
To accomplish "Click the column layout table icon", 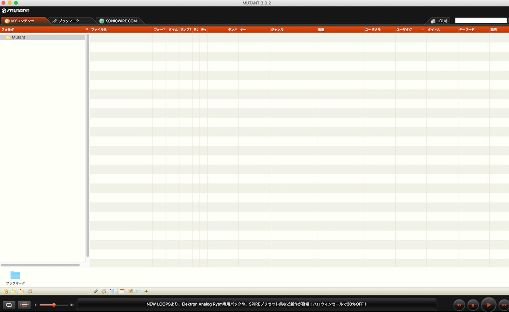I will click(x=122, y=291).
